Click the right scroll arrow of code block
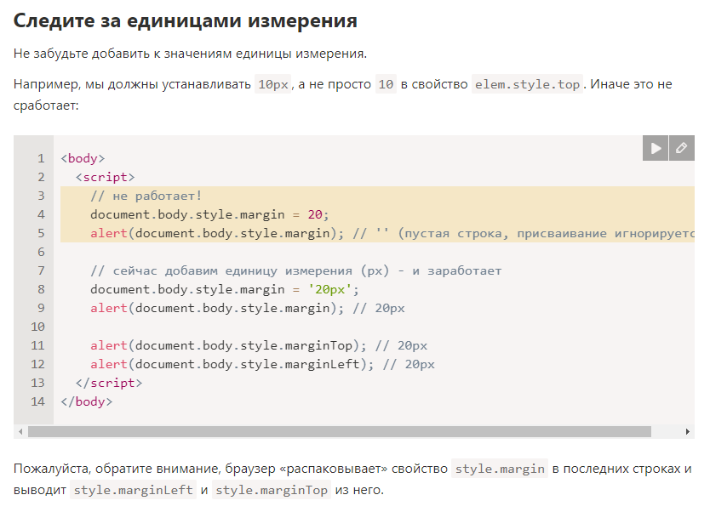Screen dimensions: 710x512 [687, 431]
